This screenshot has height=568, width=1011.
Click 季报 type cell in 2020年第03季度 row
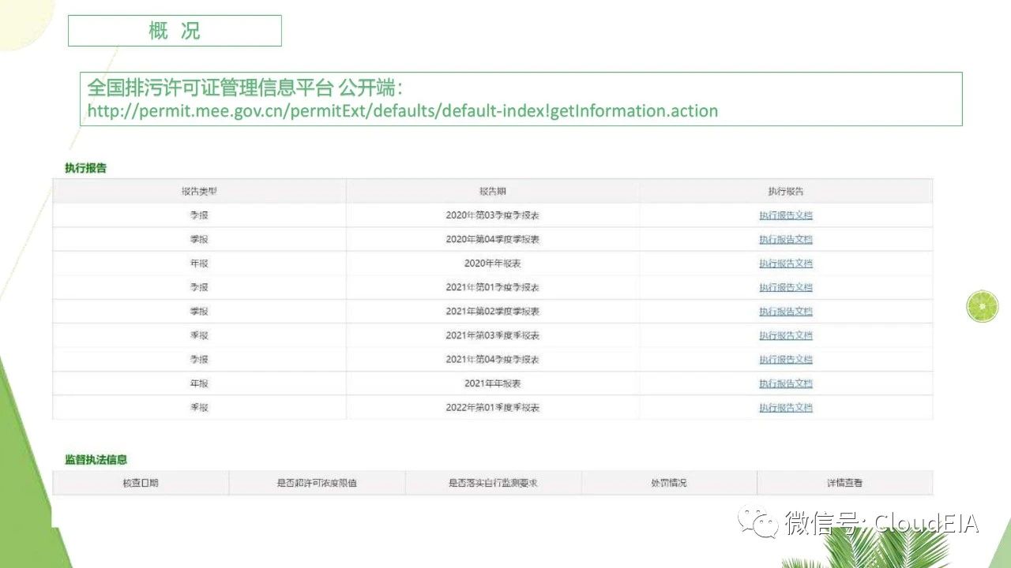[199, 215]
